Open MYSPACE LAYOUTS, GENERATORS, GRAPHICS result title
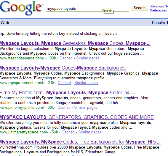This screenshot has height=156, width=168. click(77, 117)
